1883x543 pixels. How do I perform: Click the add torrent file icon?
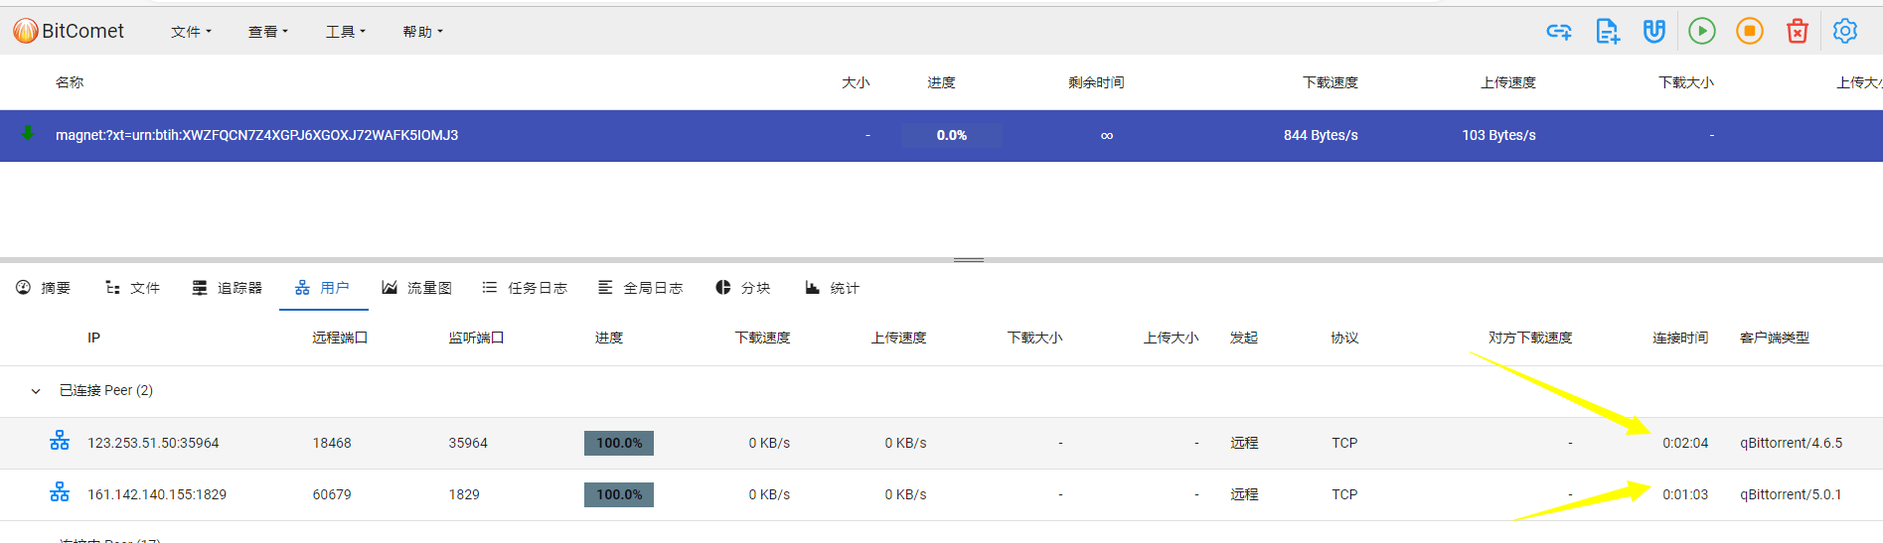tap(1607, 32)
